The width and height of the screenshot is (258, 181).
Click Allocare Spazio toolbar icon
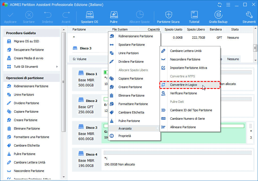point(140,15)
